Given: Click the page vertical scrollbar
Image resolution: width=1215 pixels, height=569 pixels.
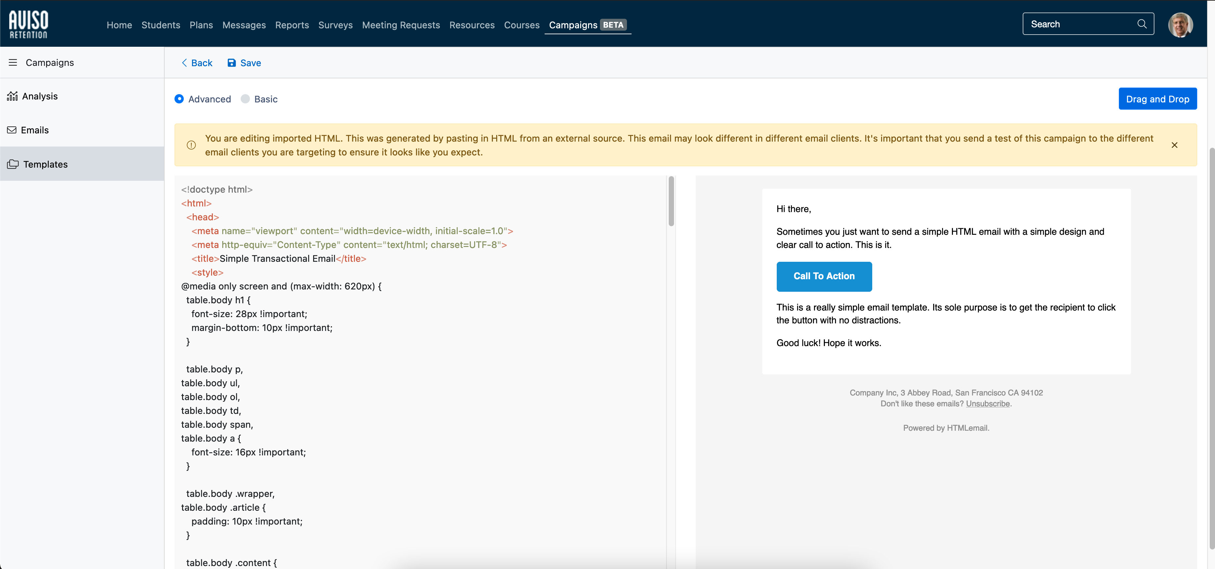Looking at the screenshot, I should [x=1212, y=349].
